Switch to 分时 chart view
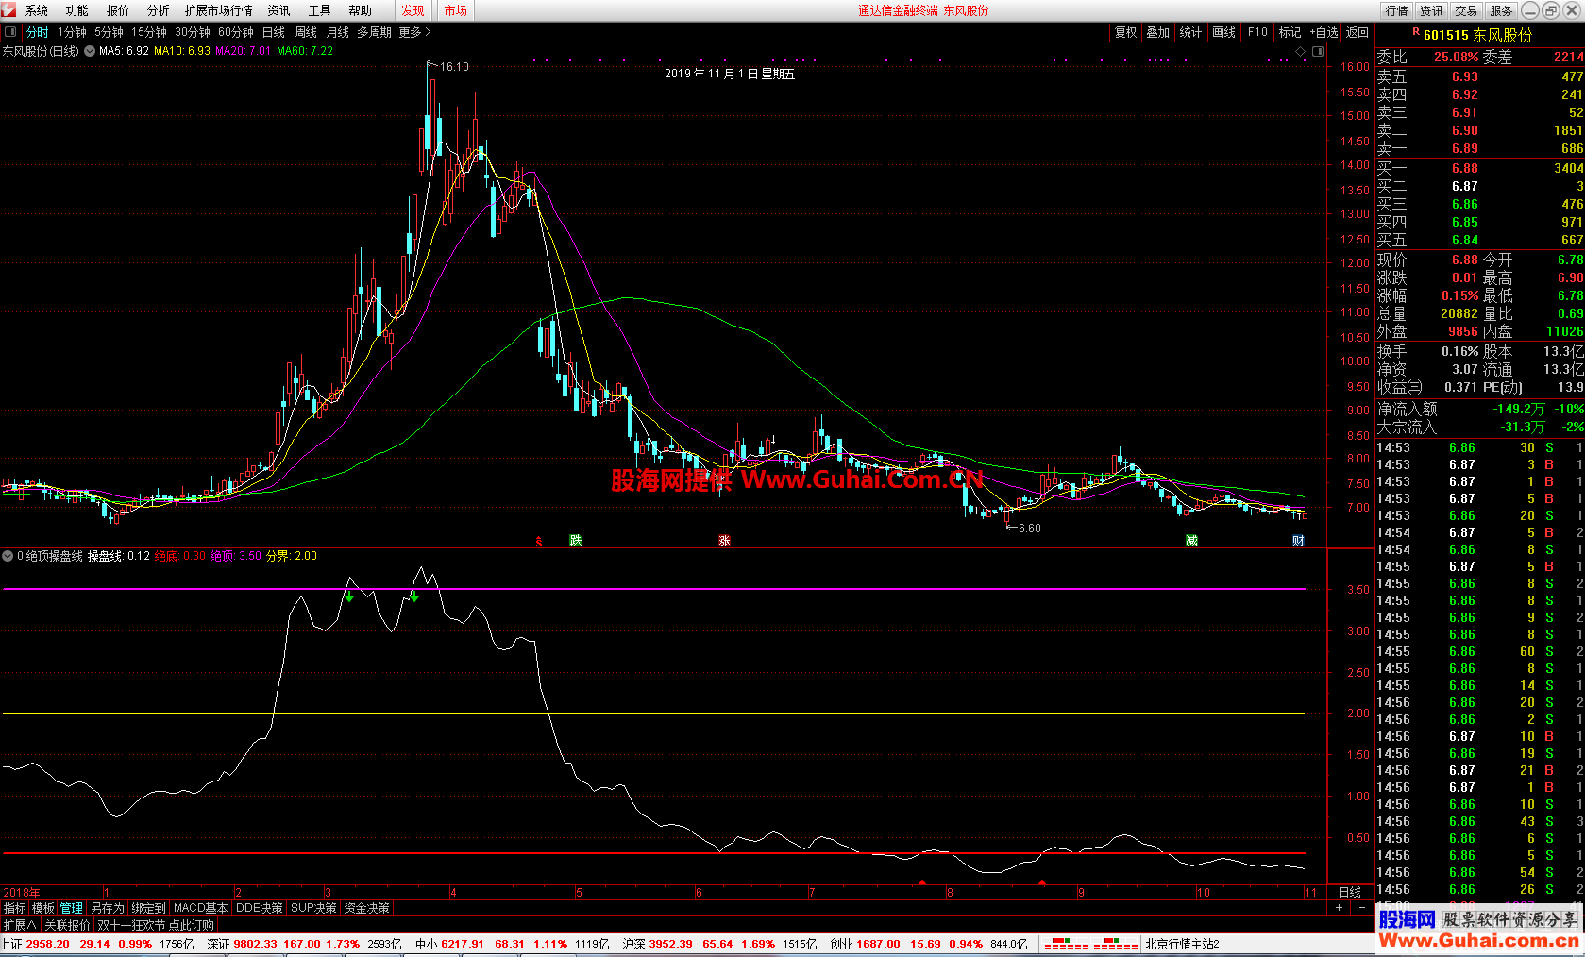 click(x=37, y=32)
